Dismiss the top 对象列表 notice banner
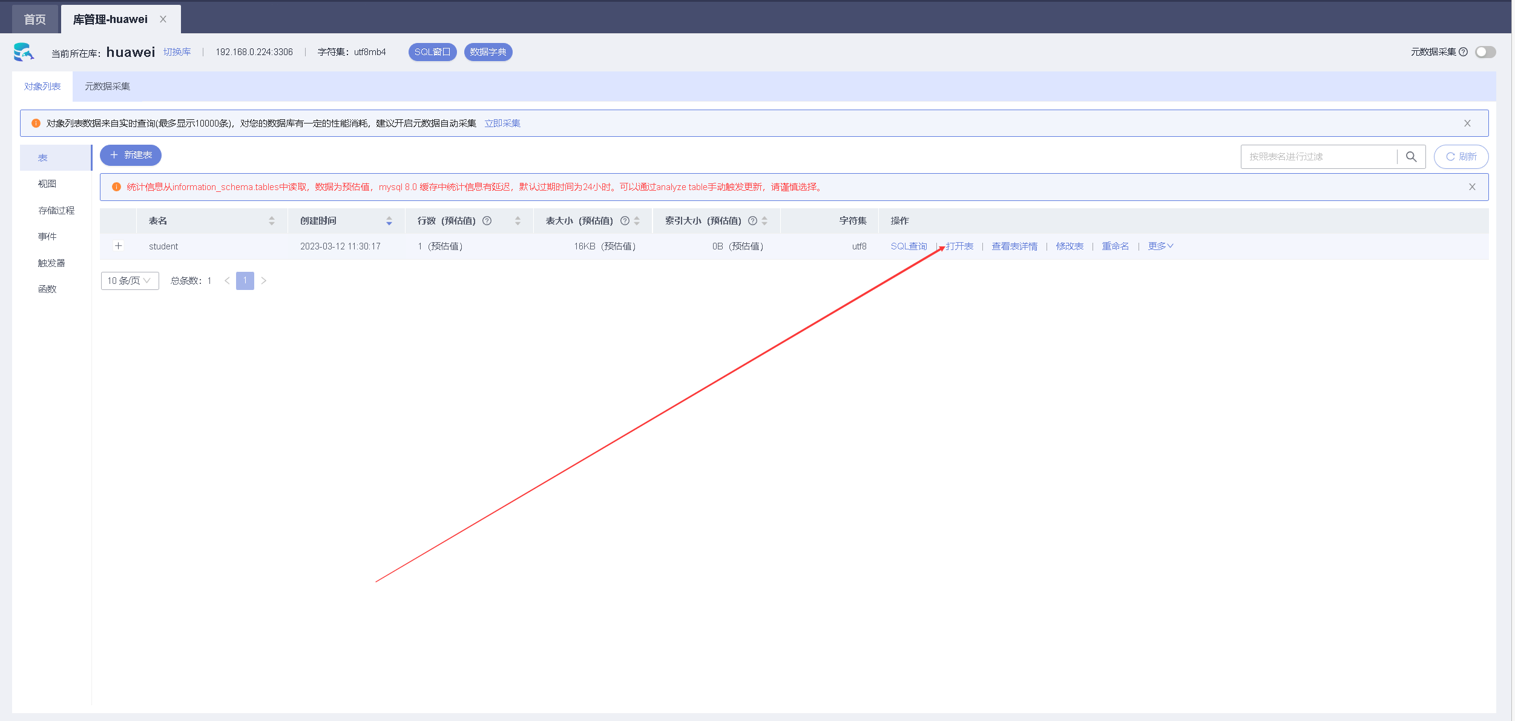Screen dimensions: 1515x721 point(1467,123)
